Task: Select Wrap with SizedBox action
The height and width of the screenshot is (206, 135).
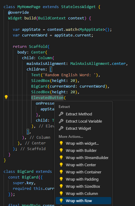Action: (84, 187)
